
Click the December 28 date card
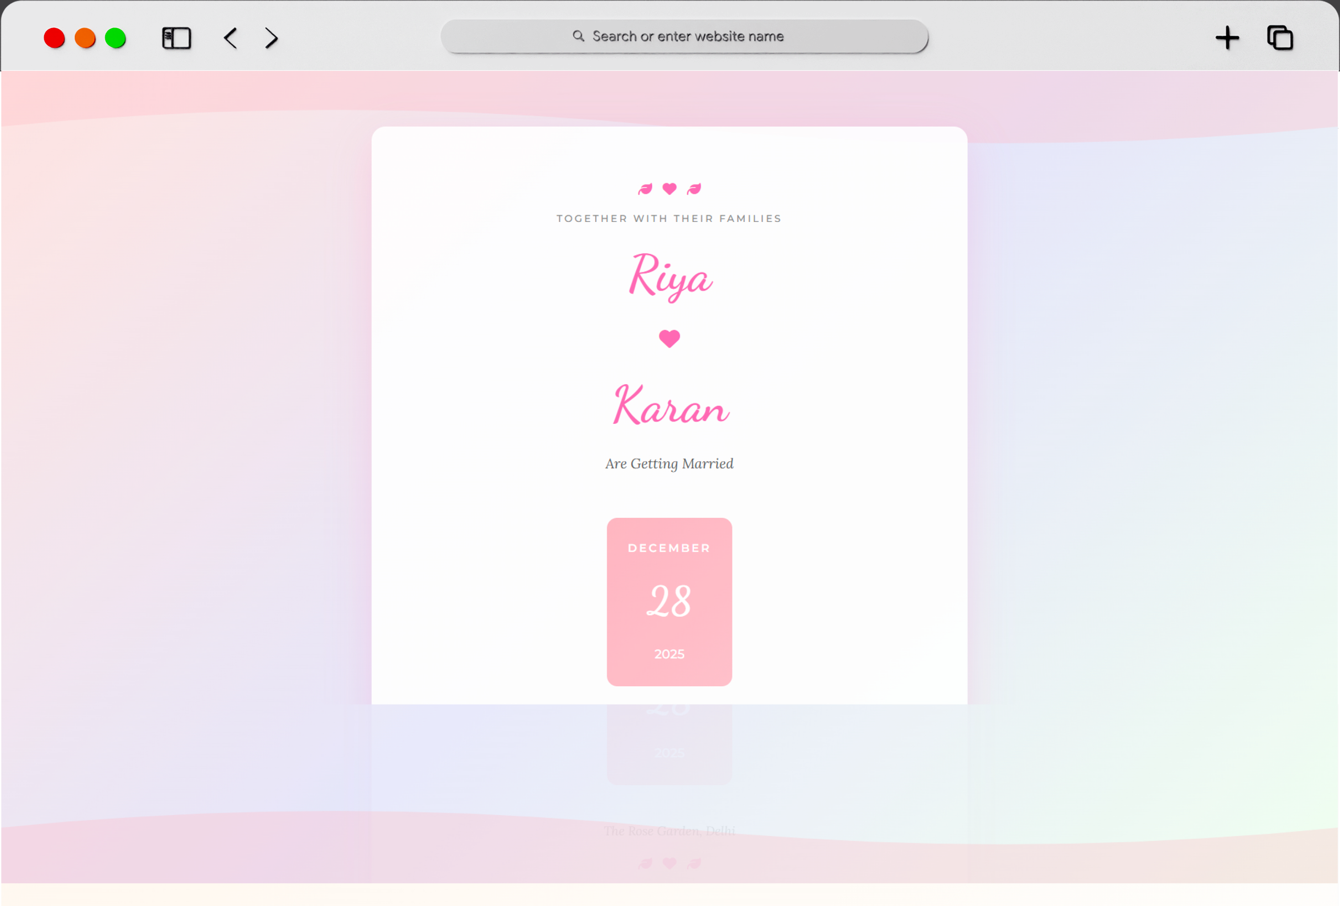point(669,601)
